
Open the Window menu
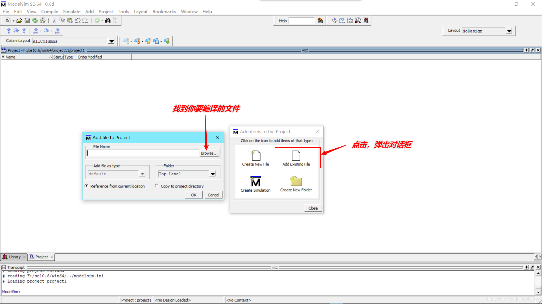tap(189, 12)
